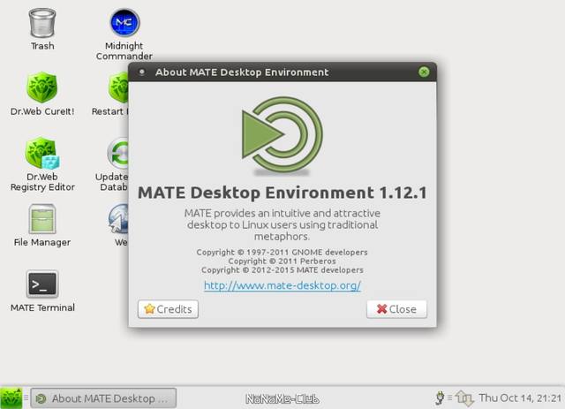Viewport: 565px width, 409px height.
Task: Select the Update Database desktop icon
Action: (117, 153)
